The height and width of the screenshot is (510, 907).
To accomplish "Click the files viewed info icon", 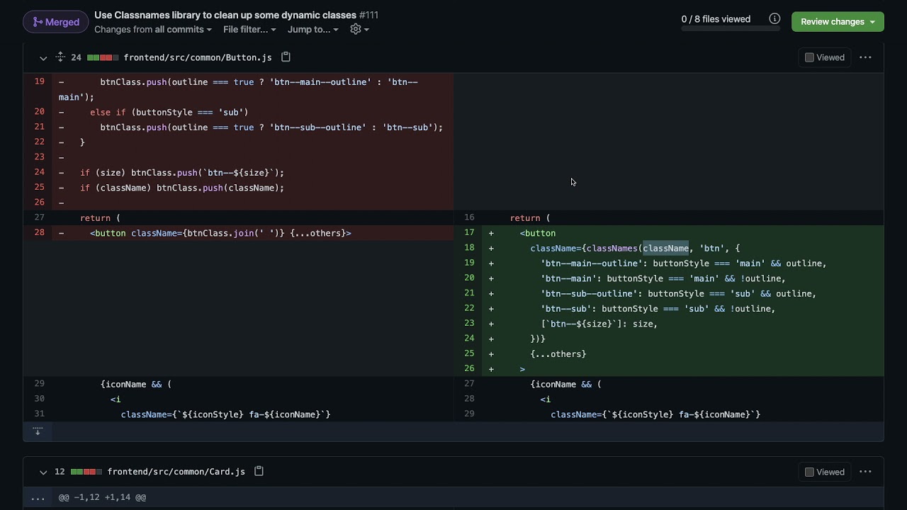I will click(774, 19).
